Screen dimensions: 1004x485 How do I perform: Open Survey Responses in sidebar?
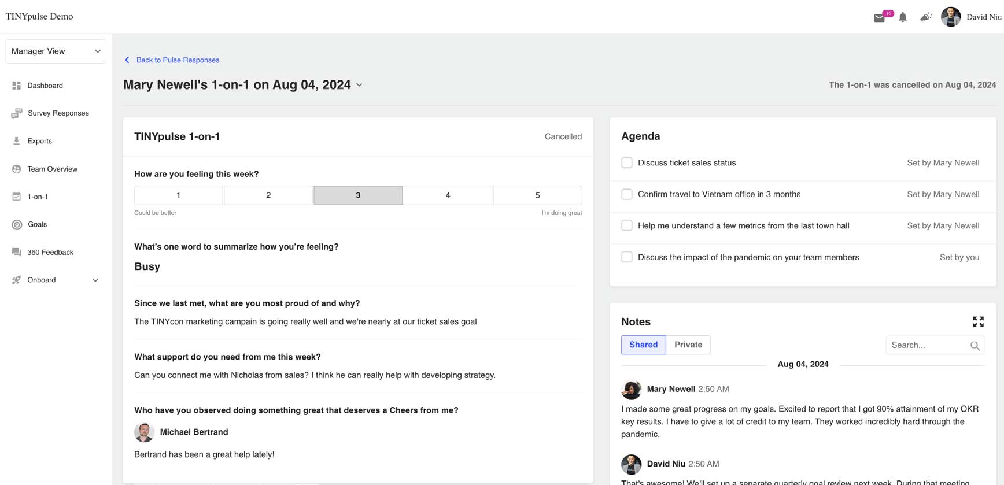pos(58,113)
